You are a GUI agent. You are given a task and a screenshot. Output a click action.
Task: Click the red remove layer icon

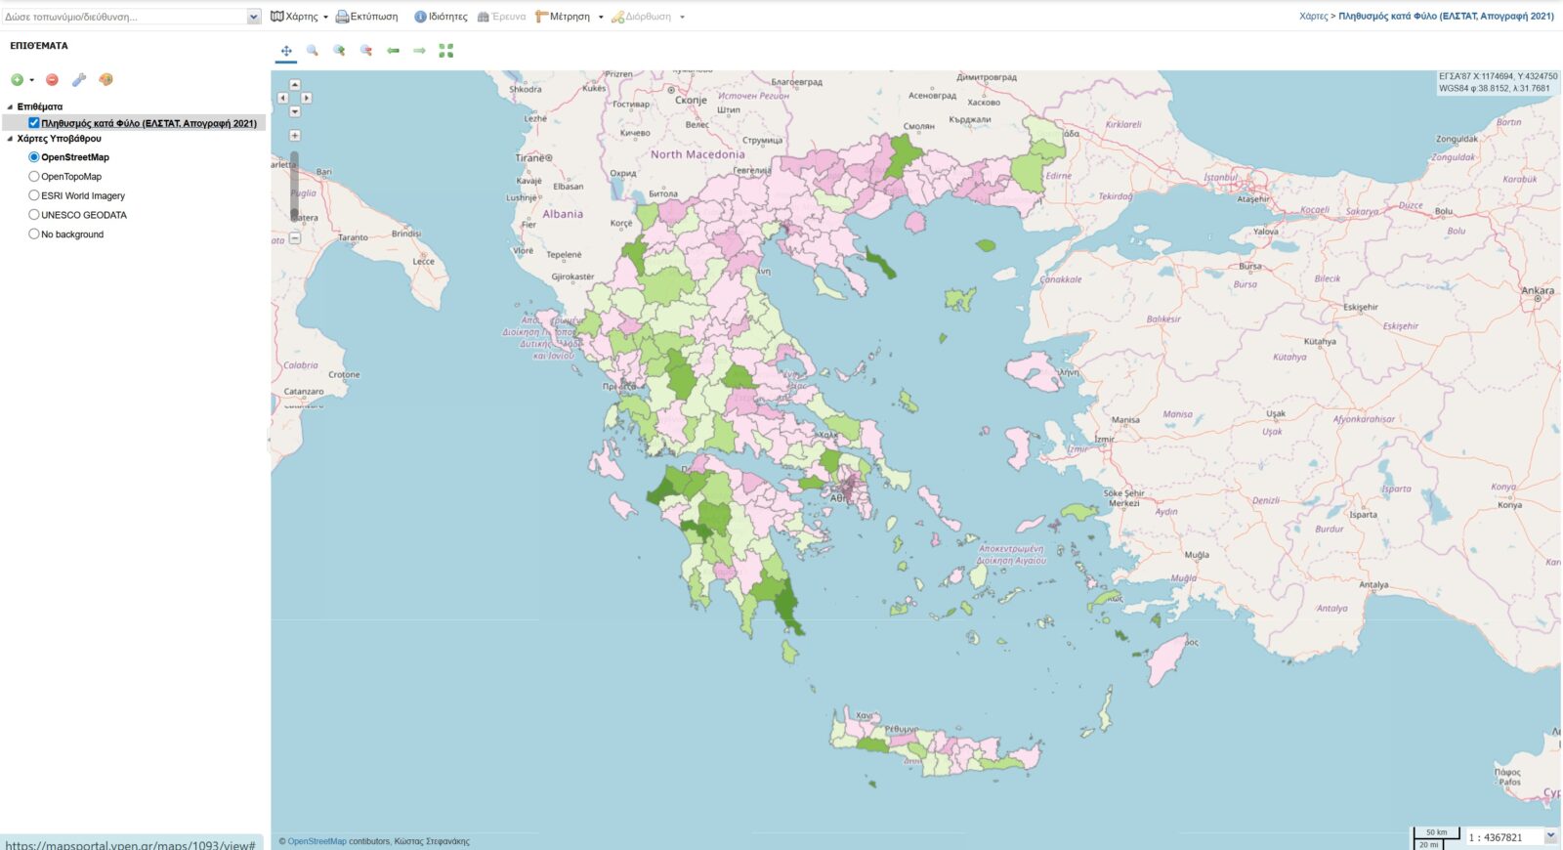[53, 80]
